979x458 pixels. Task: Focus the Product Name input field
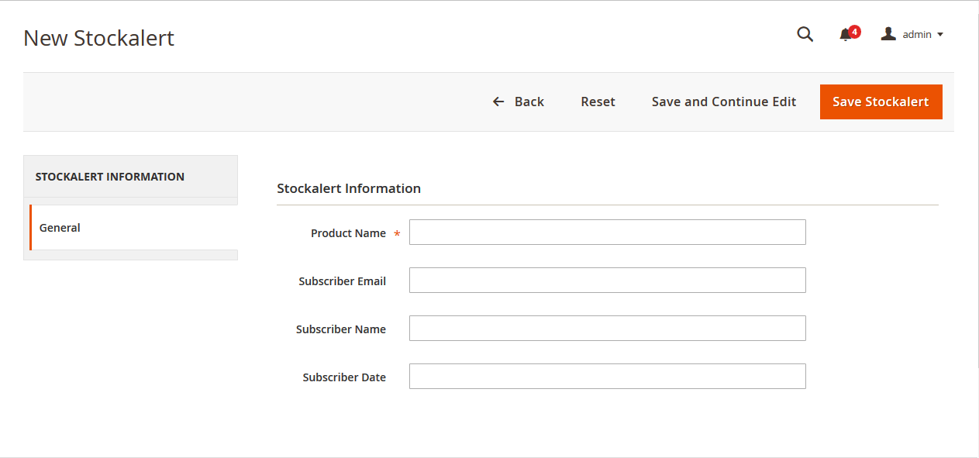click(607, 232)
